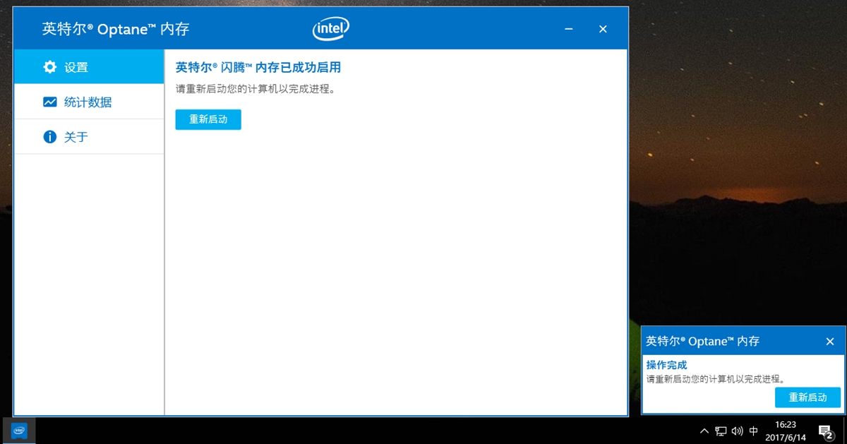Open the volume speaker tray icon
This screenshot has height=444, width=847.
(738, 431)
